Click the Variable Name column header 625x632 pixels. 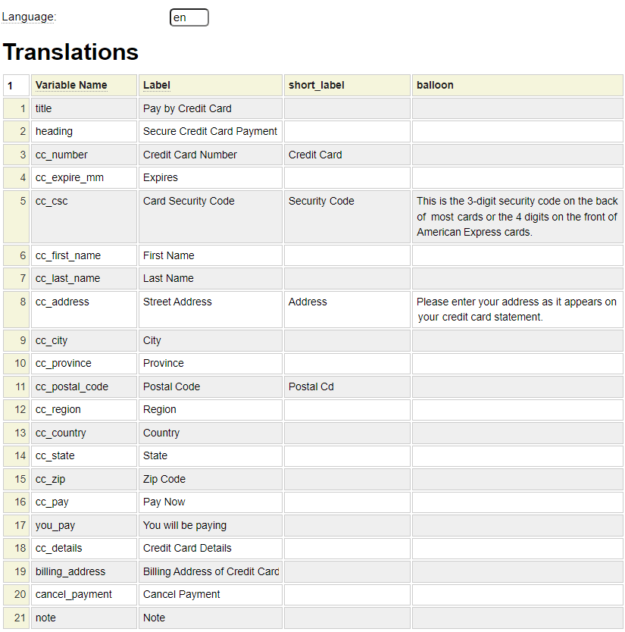[71, 85]
